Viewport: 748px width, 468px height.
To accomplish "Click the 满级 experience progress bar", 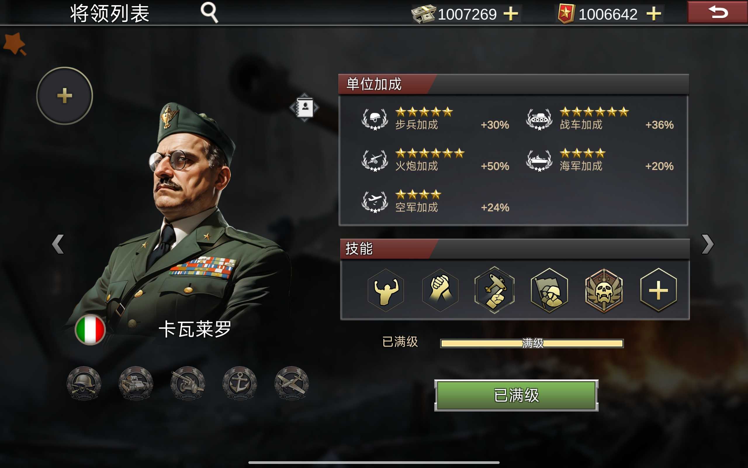I will point(532,343).
